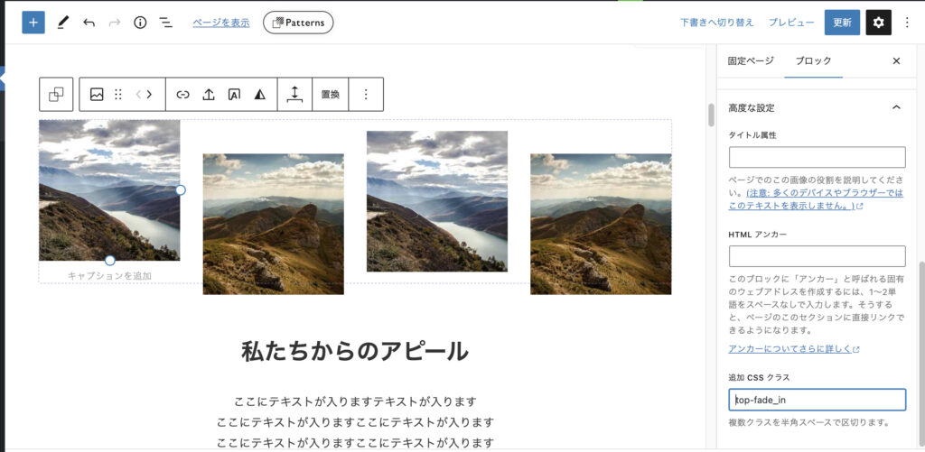Open アンカーについてさらに詳しく link
This screenshot has height=452, width=925.
click(794, 349)
